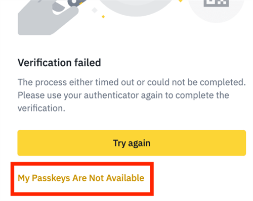Click the yellow Try again button

pos(132,143)
